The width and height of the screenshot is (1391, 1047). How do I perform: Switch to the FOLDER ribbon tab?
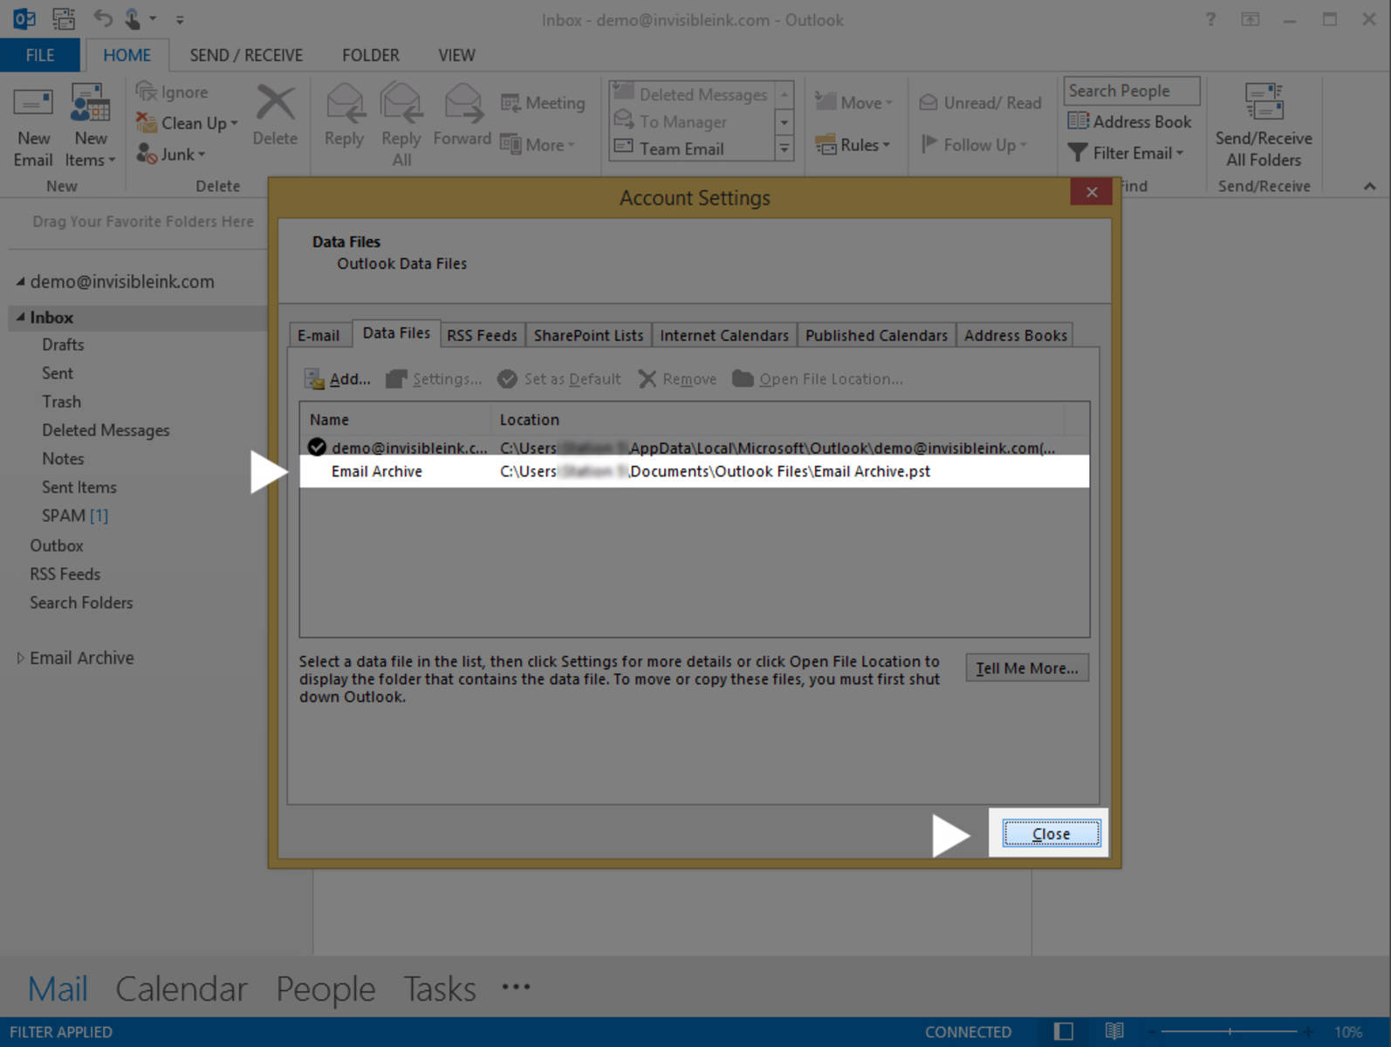tap(371, 55)
